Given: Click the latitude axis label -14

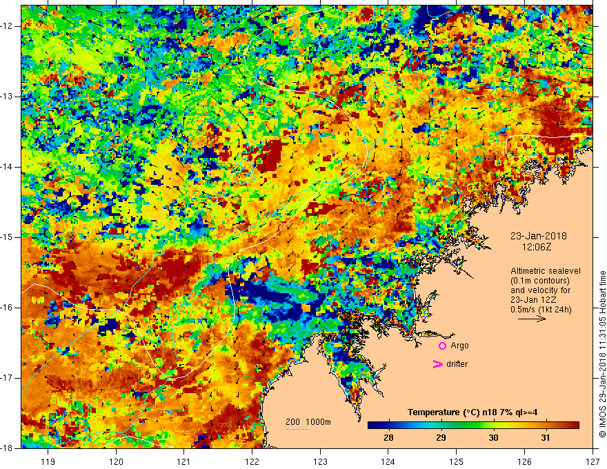Looking at the screenshot, I should tap(7, 167).
